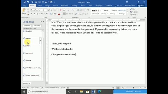The height and width of the screenshot is (94, 168).
Task: Click the font color red A swatch
Action: 59,14
